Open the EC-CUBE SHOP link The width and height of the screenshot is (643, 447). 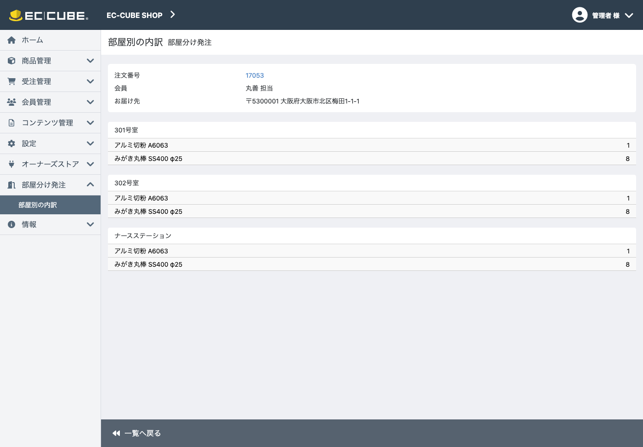point(135,15)
